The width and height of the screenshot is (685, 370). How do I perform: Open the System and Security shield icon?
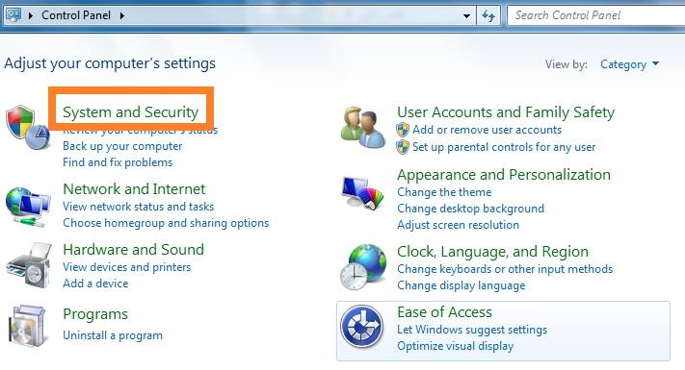pos(28,127)
